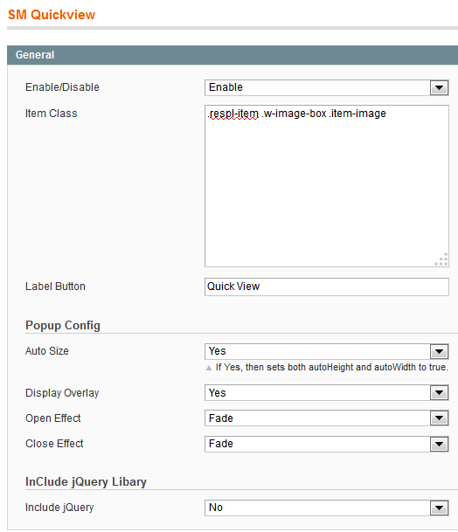
Task: Open the Display Overlay dropdown
Action: (327, 393)
